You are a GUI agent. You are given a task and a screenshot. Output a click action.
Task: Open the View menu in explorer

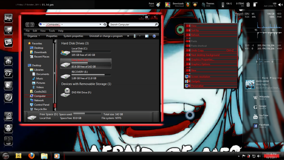43,31
